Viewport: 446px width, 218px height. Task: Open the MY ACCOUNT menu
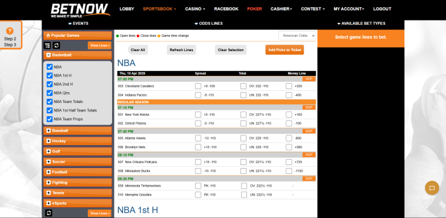pos(349,9)
